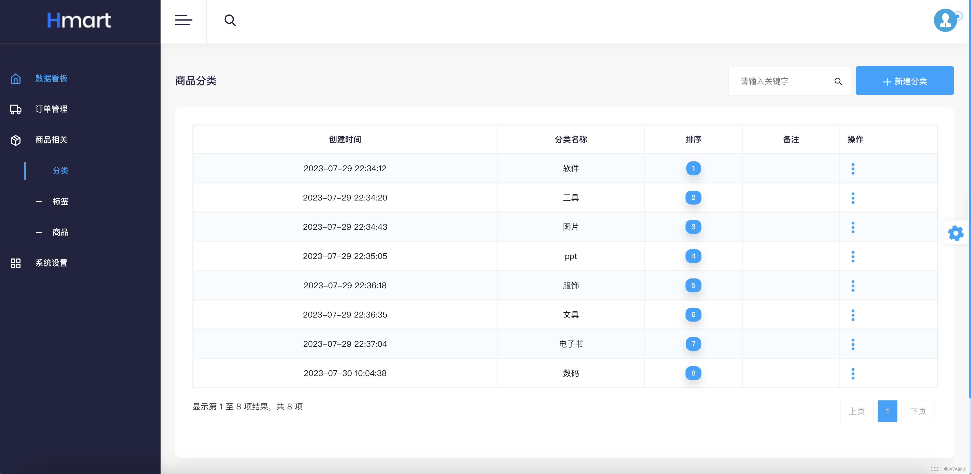
Task: Click category name 文具
Action: click(571, 315)
